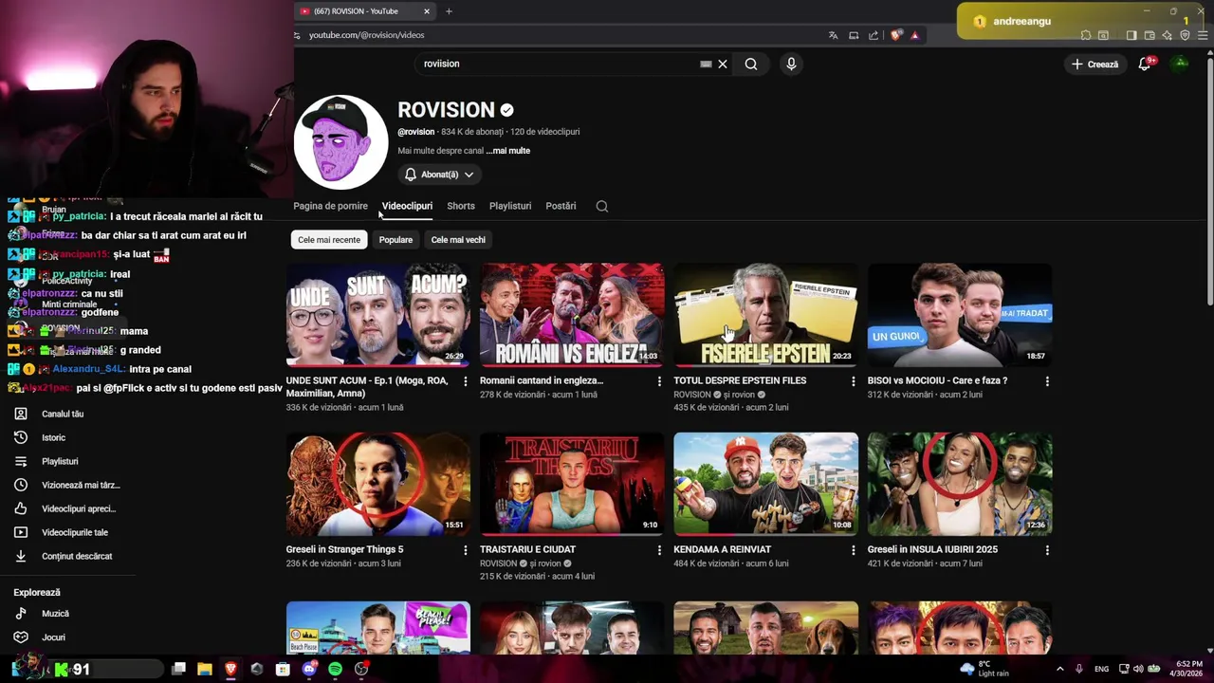Click the share page icon in address bar
The width and height of the screenshot is (1214, 683).
[x=874, y=35]
